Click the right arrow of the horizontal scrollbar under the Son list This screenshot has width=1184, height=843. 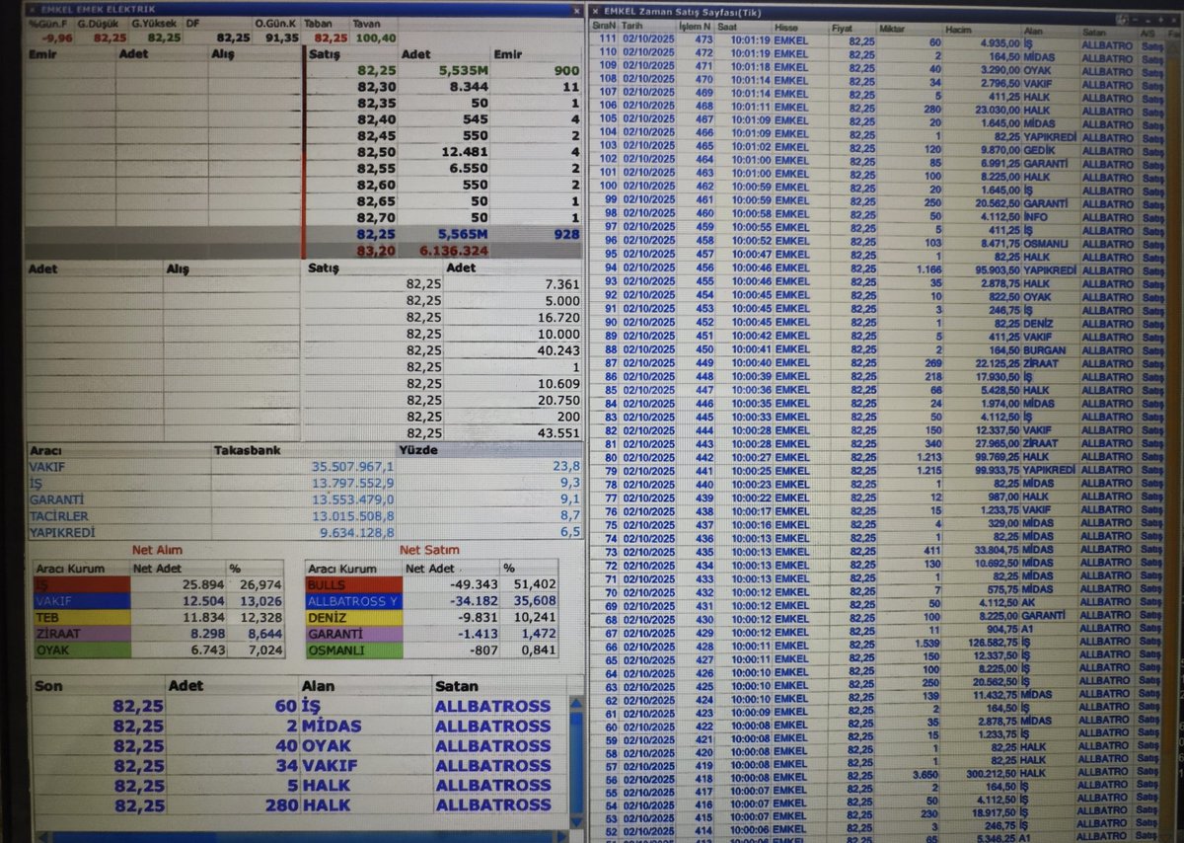[560, 837]
